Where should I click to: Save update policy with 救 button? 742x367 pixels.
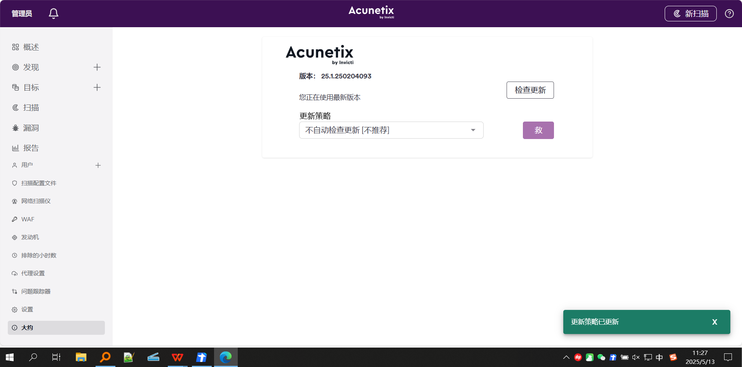coord(538,130)
